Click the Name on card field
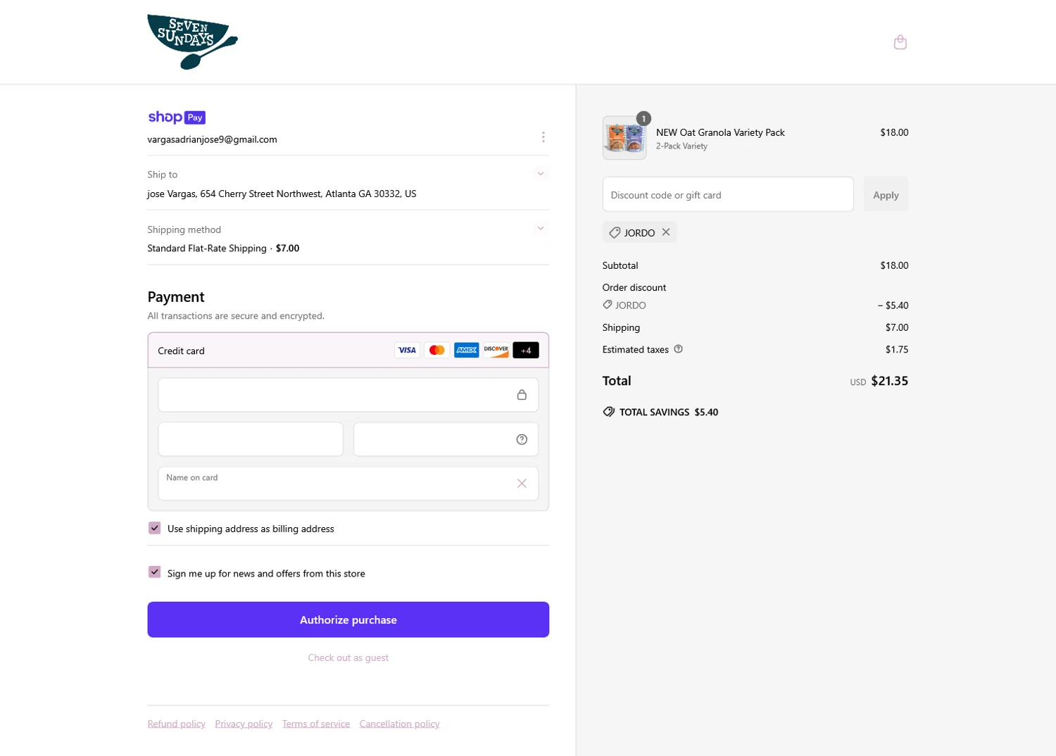 click(348, 484)
